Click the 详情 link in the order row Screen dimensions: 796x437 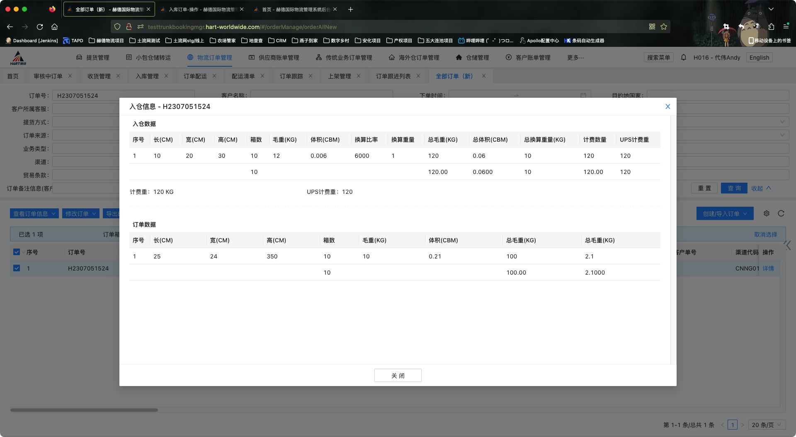pyautogui.click(x=768, y=268)
